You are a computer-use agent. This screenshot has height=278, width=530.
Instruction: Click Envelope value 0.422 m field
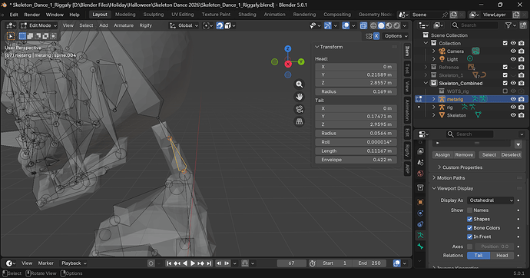click(356, 160)
